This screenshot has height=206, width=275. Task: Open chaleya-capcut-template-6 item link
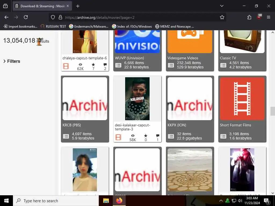[85, 58]
